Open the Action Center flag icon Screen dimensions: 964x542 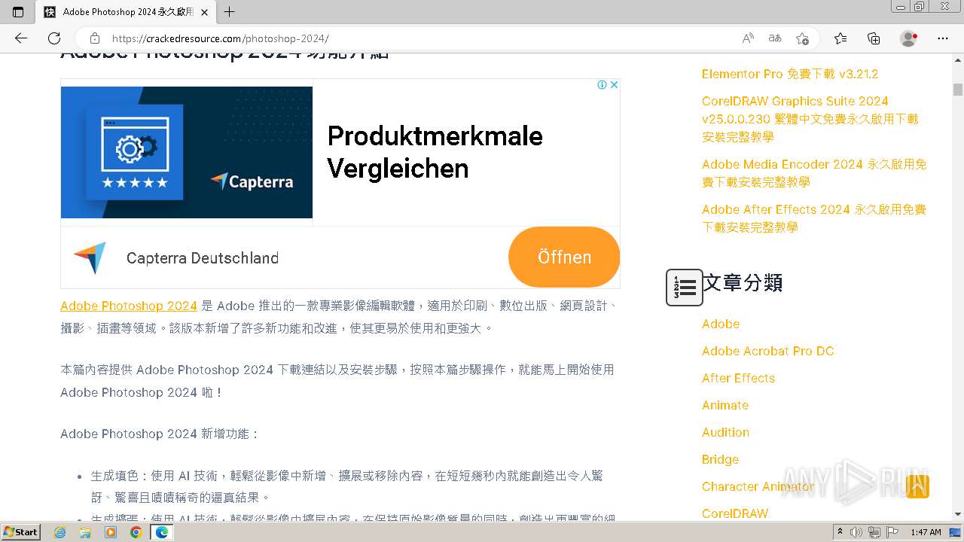892,532
